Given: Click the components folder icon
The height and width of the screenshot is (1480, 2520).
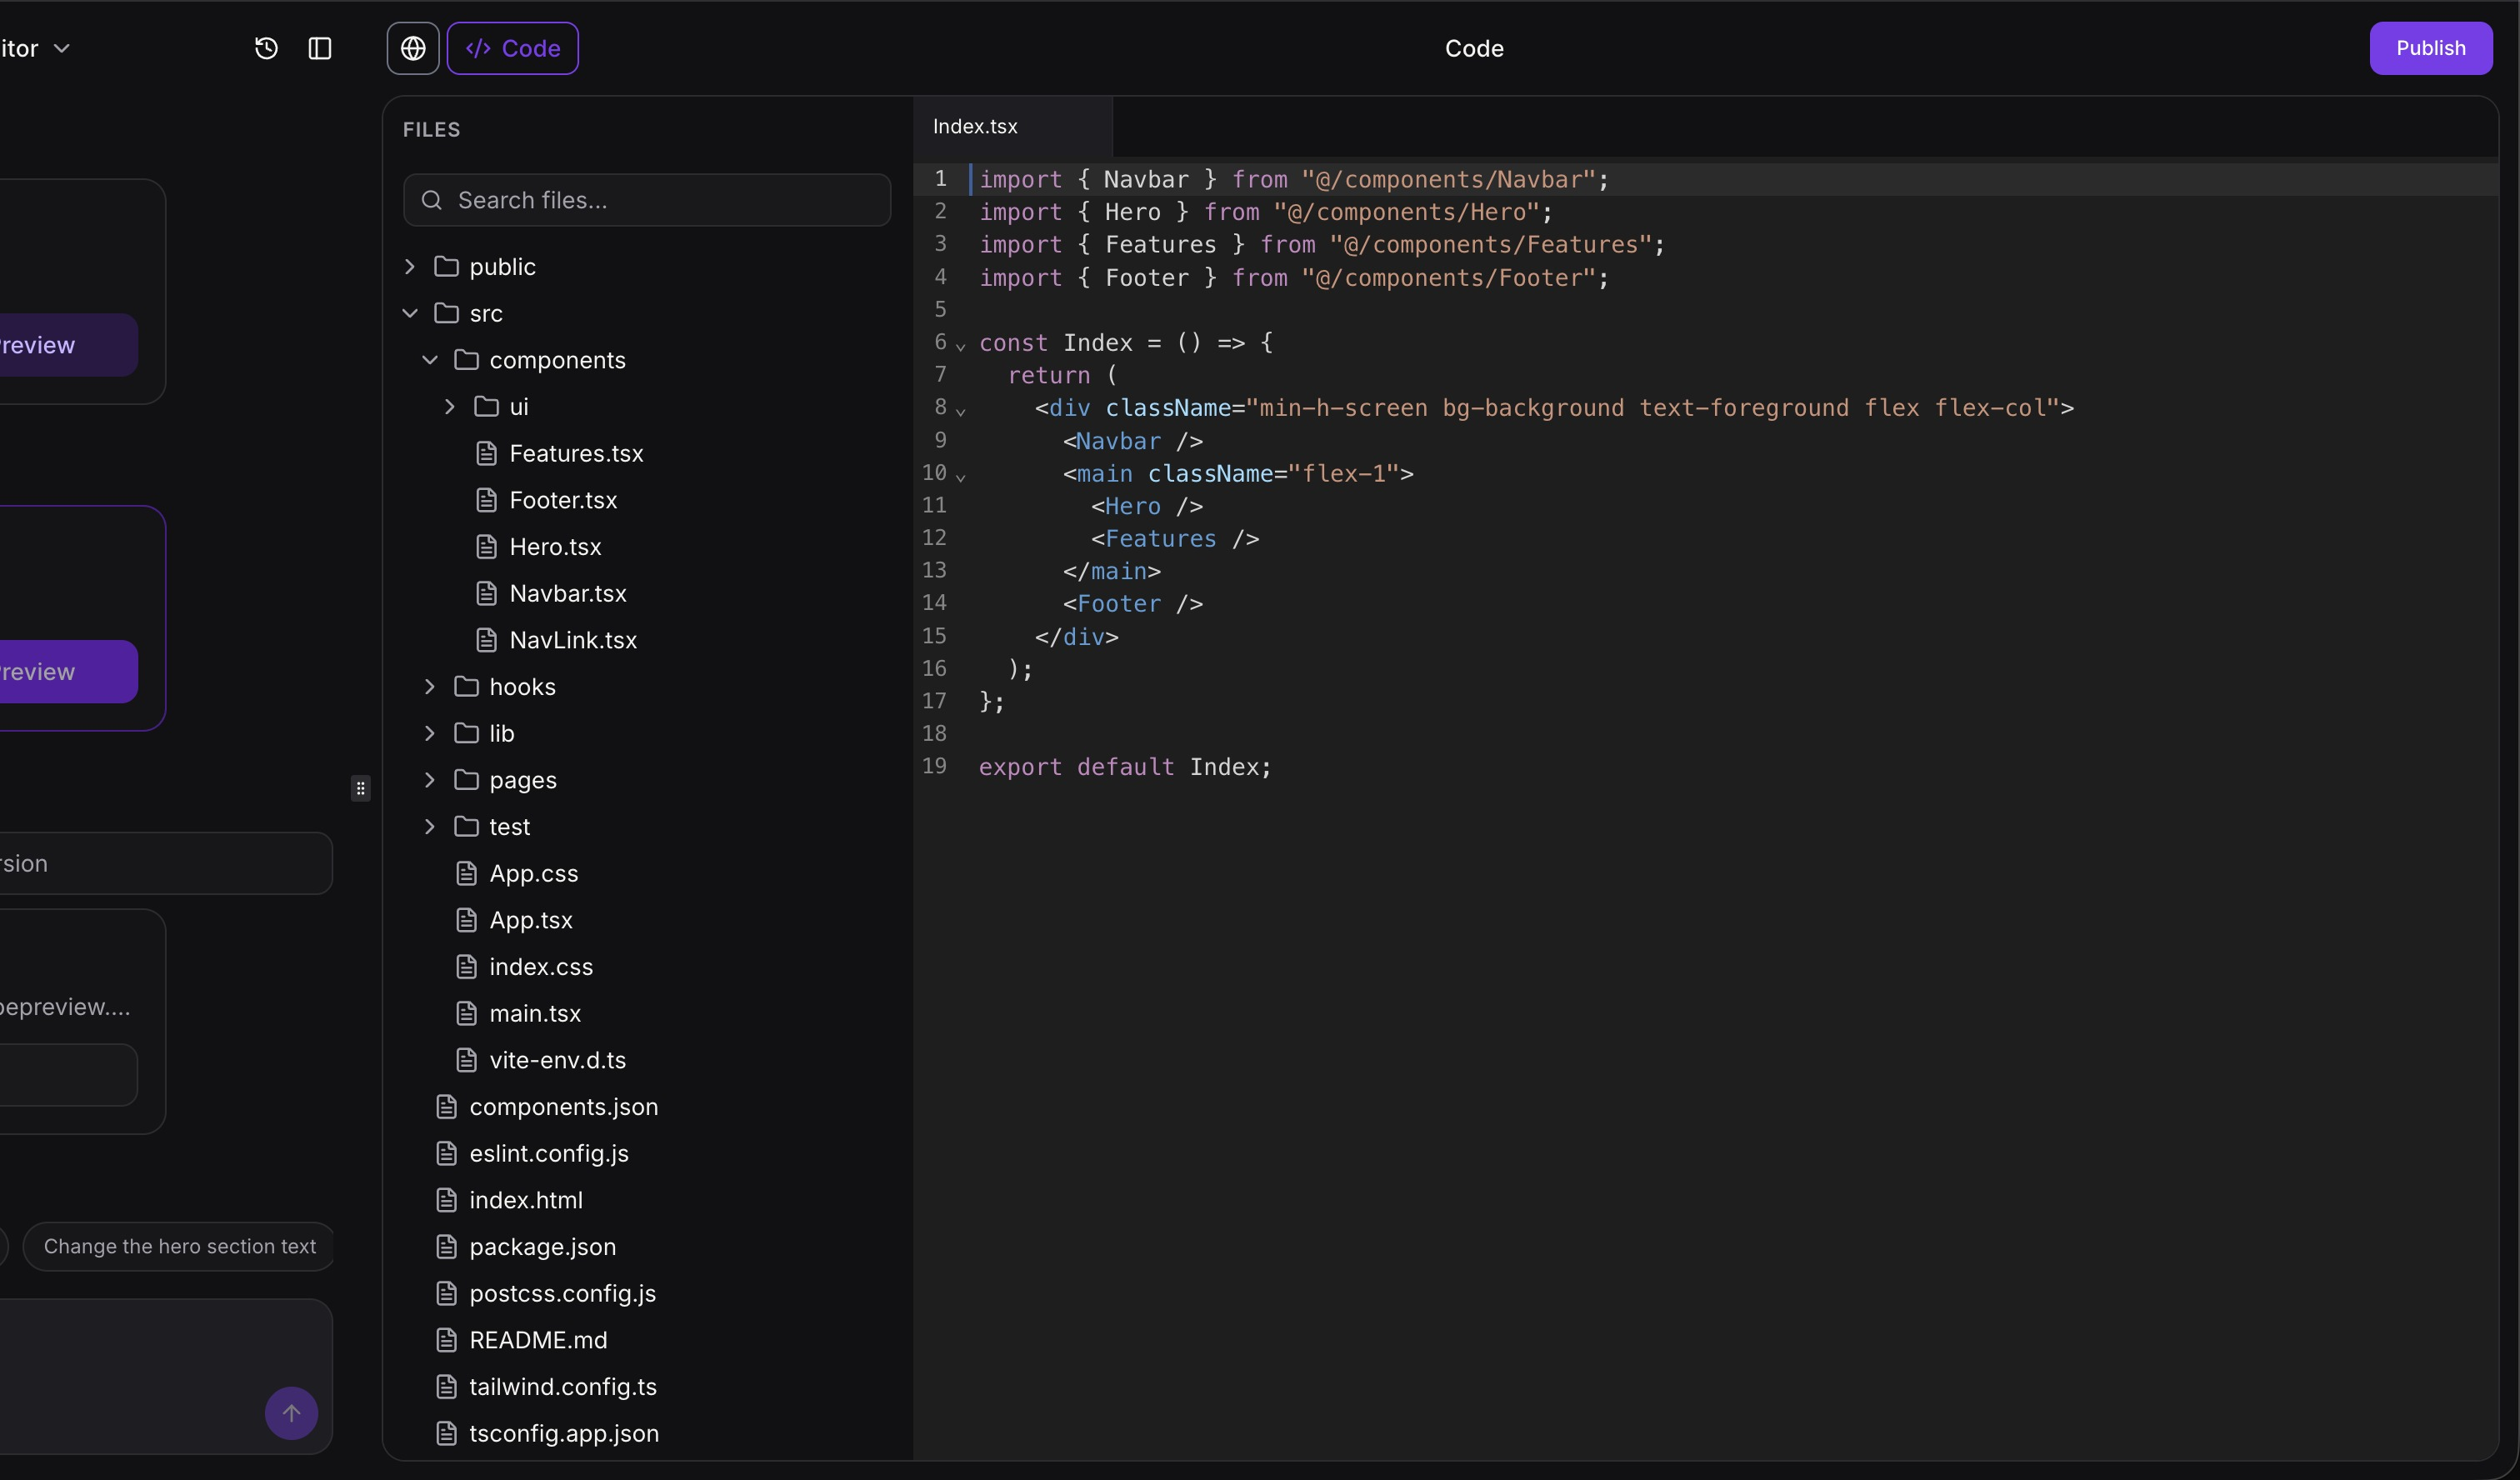Looking at the screenshot, I should (466, 360).
